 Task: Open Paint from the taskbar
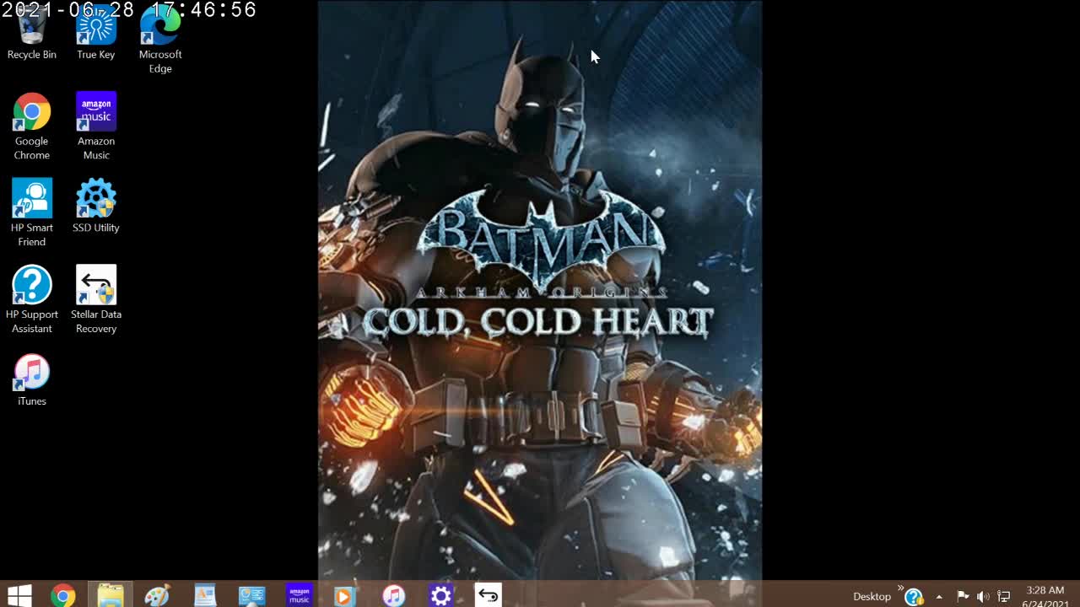pos(158,595)
